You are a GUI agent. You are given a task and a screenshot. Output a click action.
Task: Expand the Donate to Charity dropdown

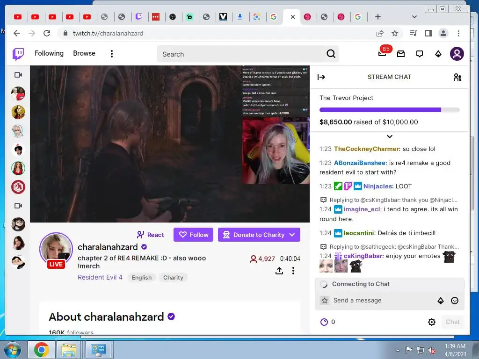[292, 235]
